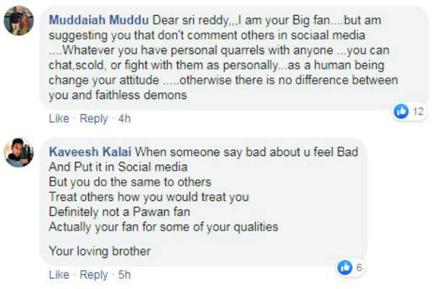Open Kaveesh Kalai's profile picture
This screenshot has width=434, height=289.
point(19,152)
